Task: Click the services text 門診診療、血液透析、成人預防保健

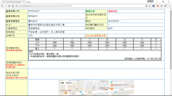Action: 46,32
